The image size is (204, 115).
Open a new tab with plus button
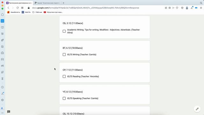click(x=63, y=3)
